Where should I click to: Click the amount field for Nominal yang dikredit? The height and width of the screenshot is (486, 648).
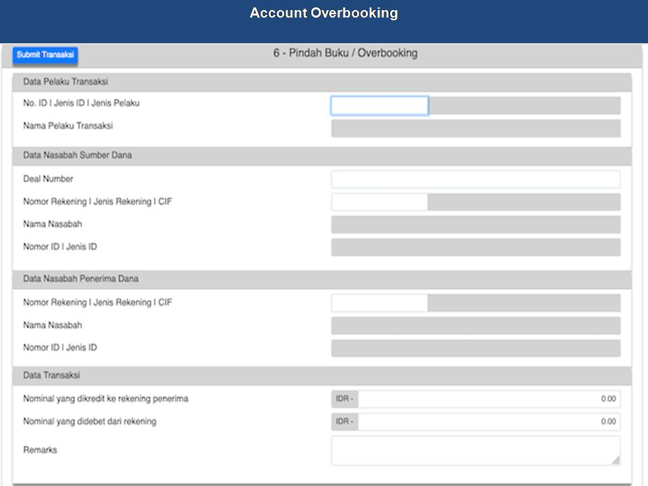tap(489, 399)
